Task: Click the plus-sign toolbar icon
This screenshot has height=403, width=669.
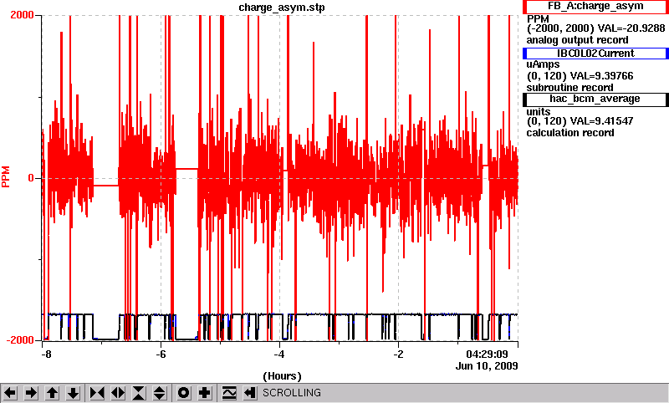Action: pos(205,393)
